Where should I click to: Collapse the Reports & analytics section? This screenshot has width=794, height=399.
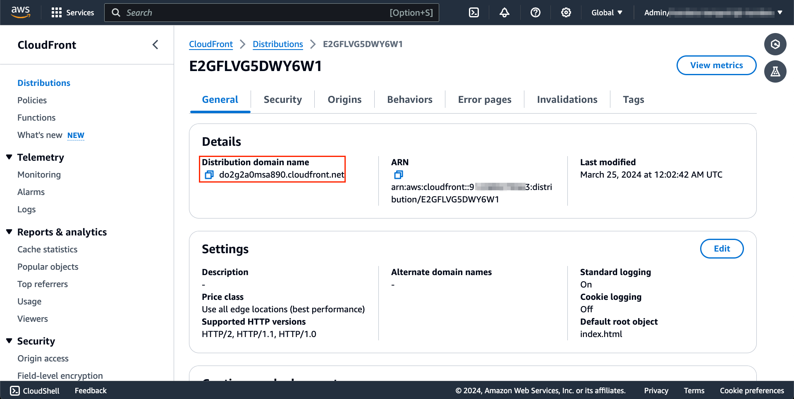pyautogui.click(x=9, y=232)
